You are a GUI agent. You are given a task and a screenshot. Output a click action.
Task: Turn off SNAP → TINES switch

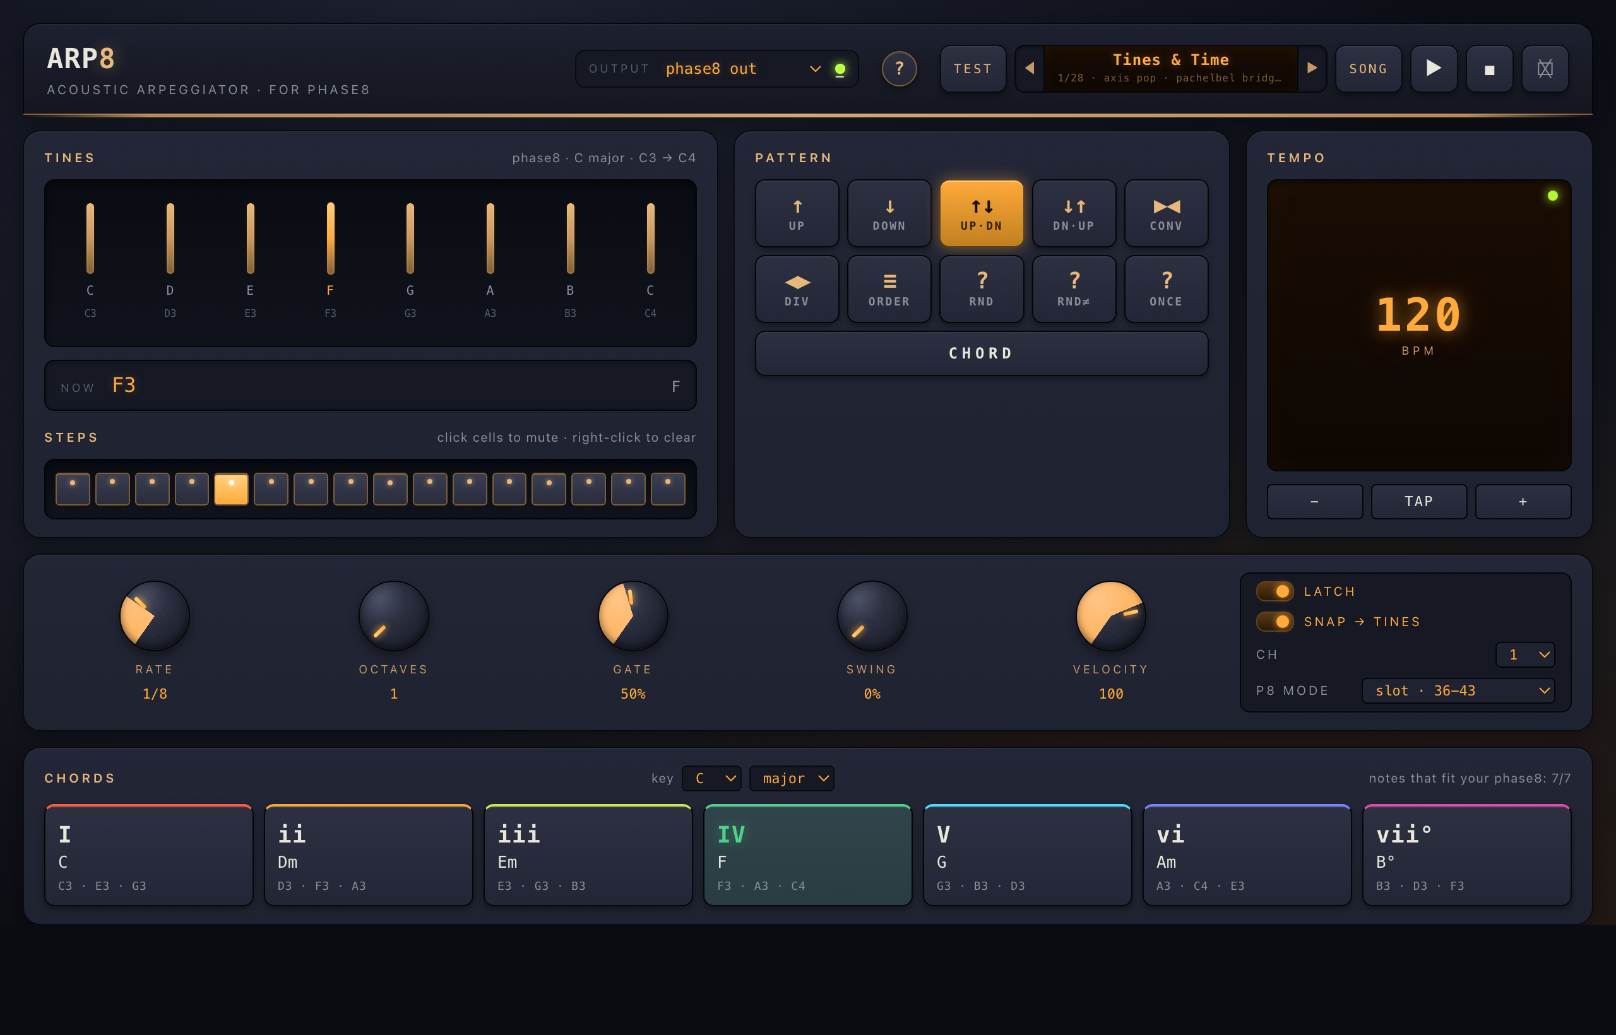[x=1274, y=621]
